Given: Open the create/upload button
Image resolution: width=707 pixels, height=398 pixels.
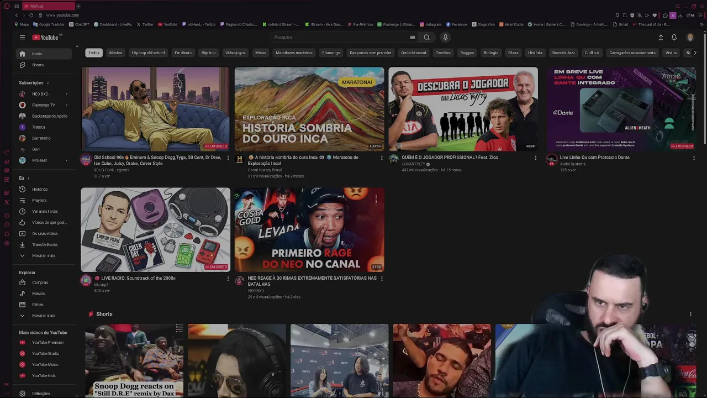Looking at the screenshot, I should tap(661, 37).
